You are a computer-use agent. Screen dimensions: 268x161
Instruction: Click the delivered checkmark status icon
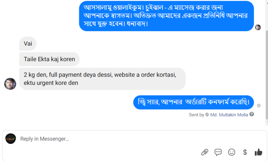point(259,105)
